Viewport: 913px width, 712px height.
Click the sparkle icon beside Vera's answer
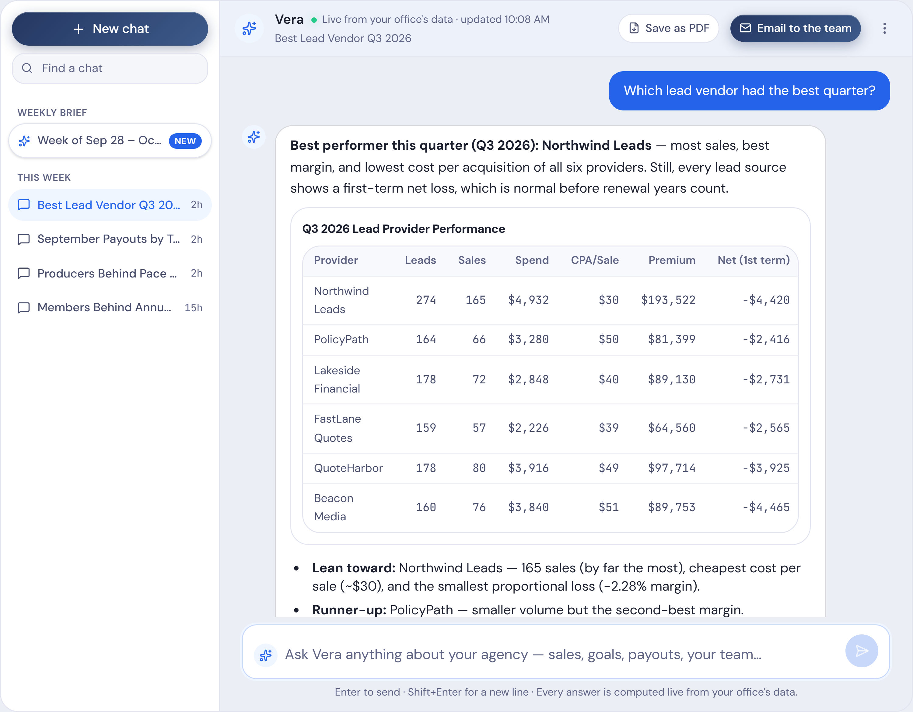click(x=253, y=137)
